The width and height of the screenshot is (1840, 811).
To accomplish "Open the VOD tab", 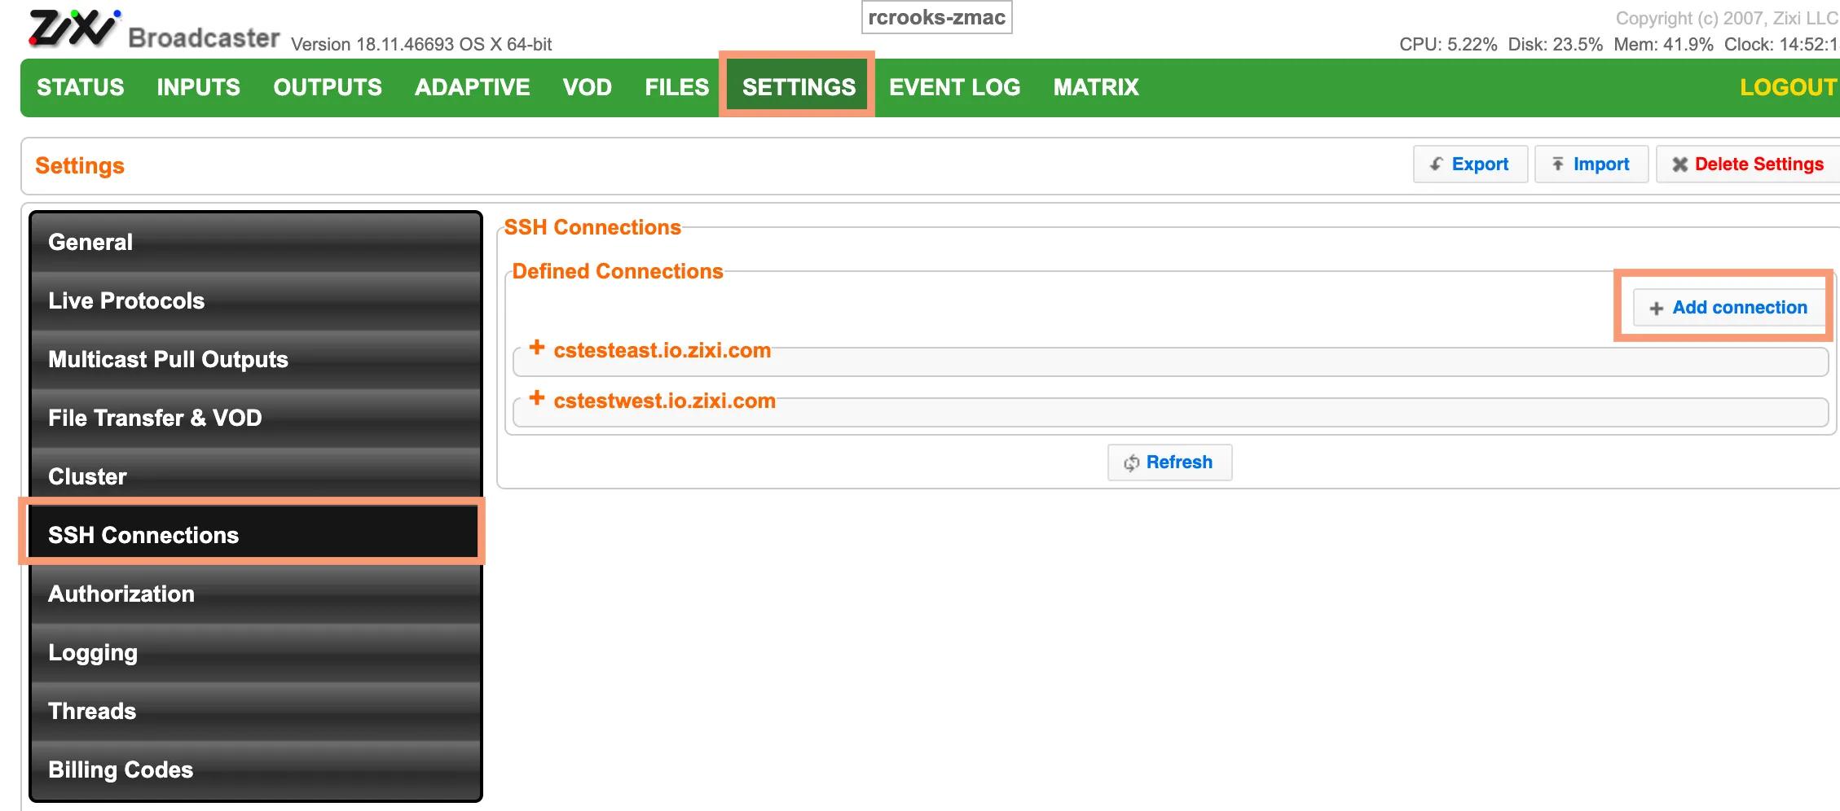I will (x=588, y=87).
